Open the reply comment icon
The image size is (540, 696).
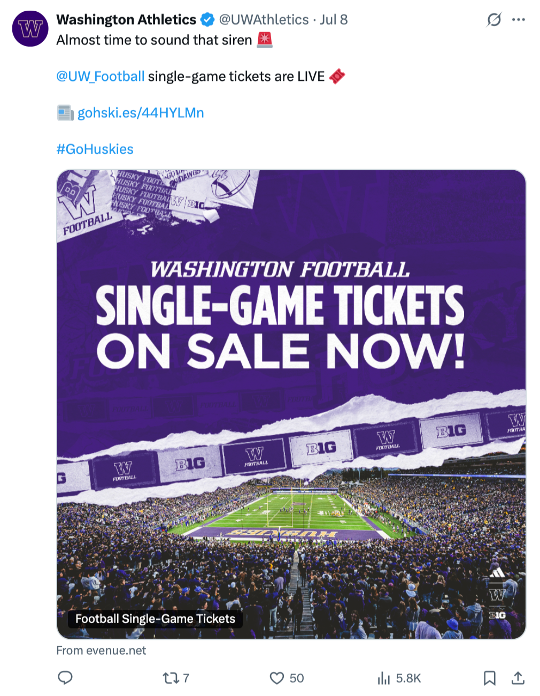(x=65, y=678)
